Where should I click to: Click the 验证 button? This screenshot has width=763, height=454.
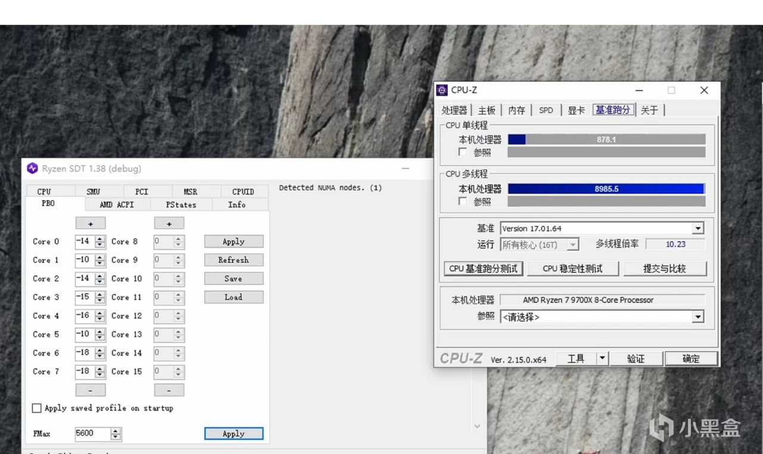(x=636, y=359)
